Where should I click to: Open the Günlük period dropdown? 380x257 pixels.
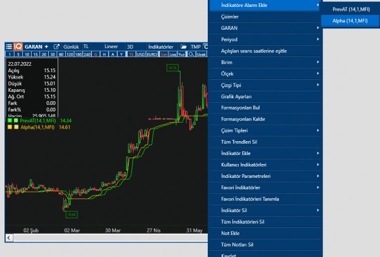pos(71,46)
